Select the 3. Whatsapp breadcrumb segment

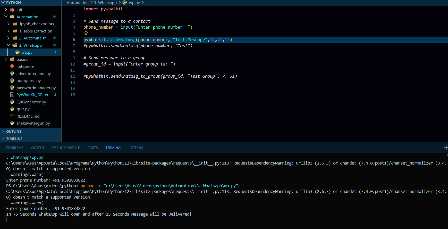coord(105,3)
